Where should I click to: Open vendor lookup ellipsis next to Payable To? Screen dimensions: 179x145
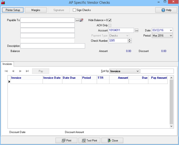pyautogui.click(x=77, y=20)
